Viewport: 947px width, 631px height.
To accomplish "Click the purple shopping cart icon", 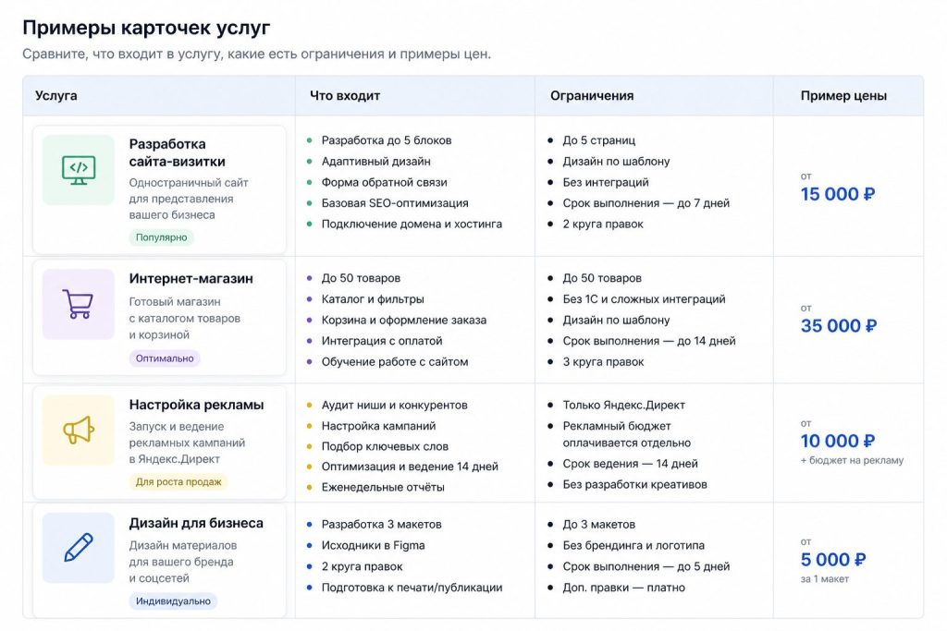I will tap(79, 304).
